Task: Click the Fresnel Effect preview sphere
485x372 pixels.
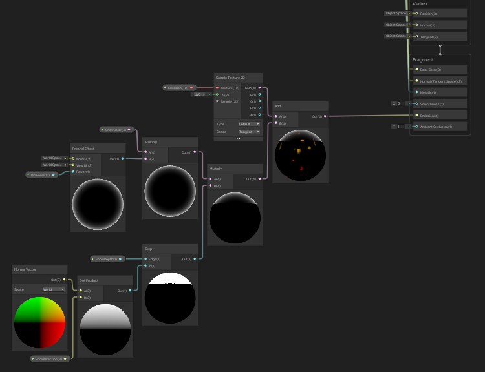Action: [x=98, y=204]
